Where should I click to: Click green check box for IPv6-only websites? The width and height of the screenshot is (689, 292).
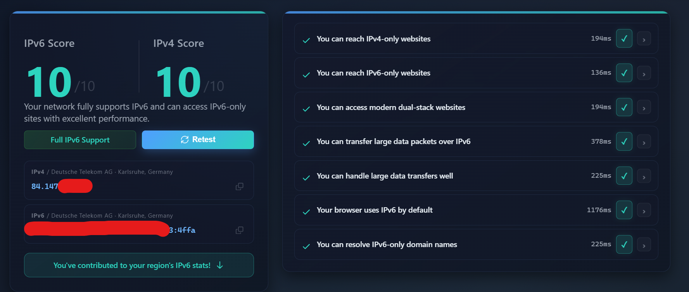click(624, 73)
